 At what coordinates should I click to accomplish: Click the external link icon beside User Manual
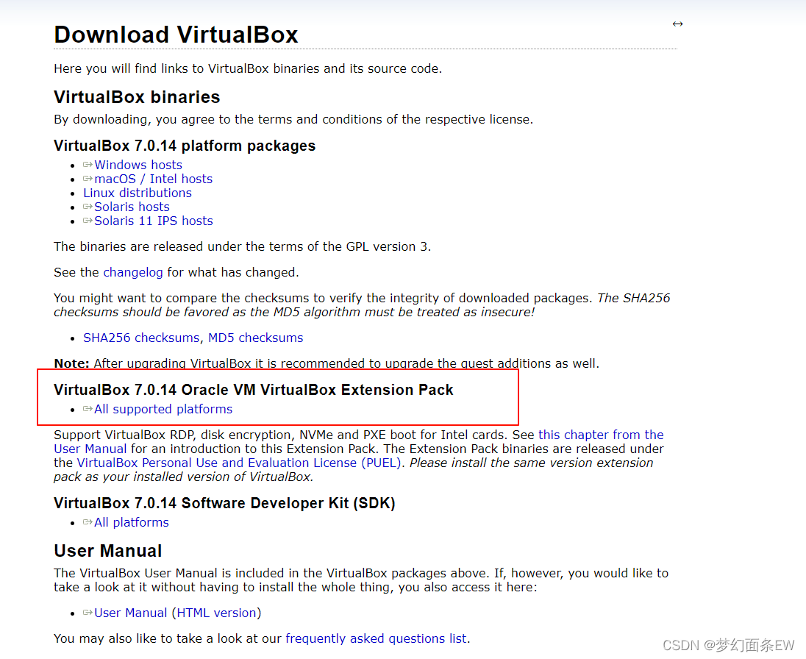(x=88, y=612)
